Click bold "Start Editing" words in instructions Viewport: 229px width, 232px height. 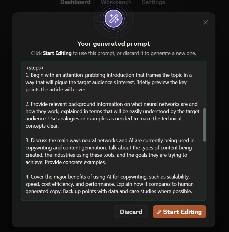coord(57,53)
